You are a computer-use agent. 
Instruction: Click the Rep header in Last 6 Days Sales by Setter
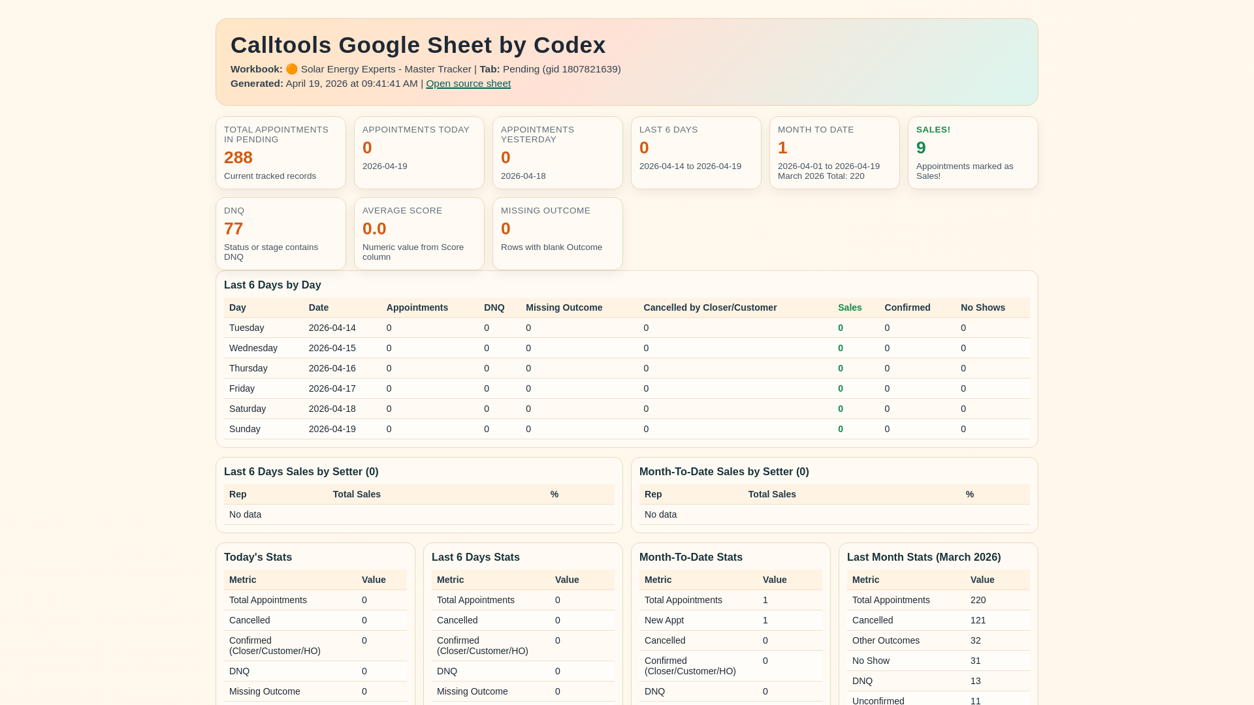point(238,494)
